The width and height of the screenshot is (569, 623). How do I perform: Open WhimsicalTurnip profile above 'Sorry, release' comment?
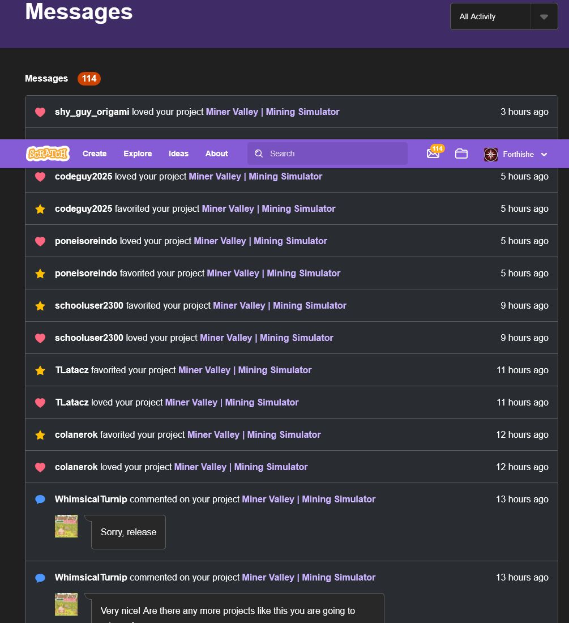(x=91, y=499)
